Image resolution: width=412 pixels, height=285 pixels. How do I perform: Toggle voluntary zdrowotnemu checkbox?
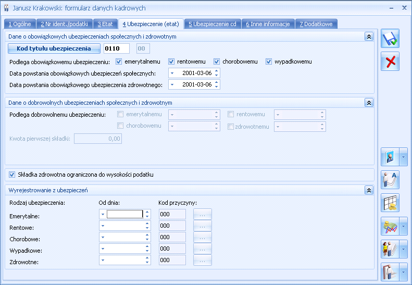tap(231, 127)
